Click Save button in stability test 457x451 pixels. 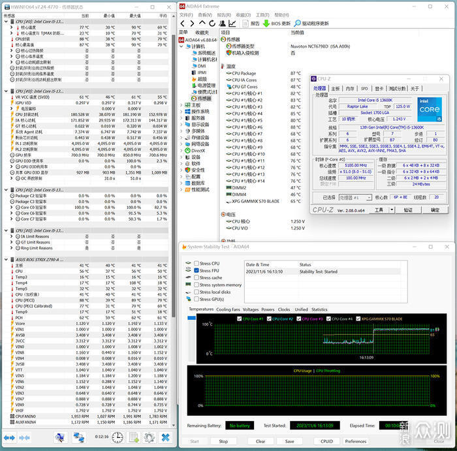tap(289, 441)
